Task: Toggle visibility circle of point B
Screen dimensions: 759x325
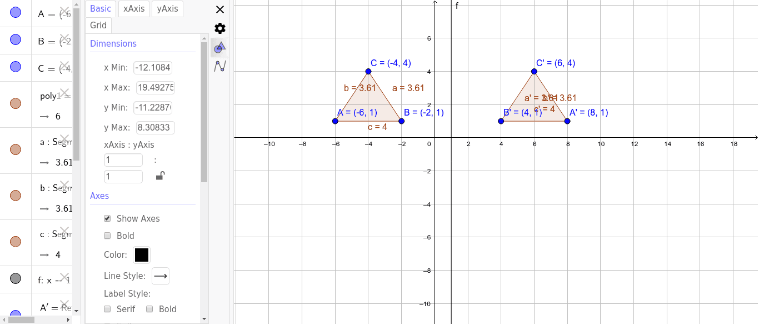Action: pyautogui.click(x=15, y=39)
